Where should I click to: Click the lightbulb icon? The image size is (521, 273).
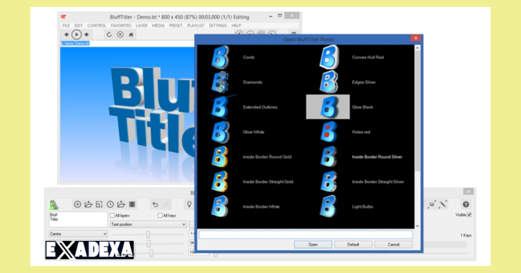click(x=189, y=205)
